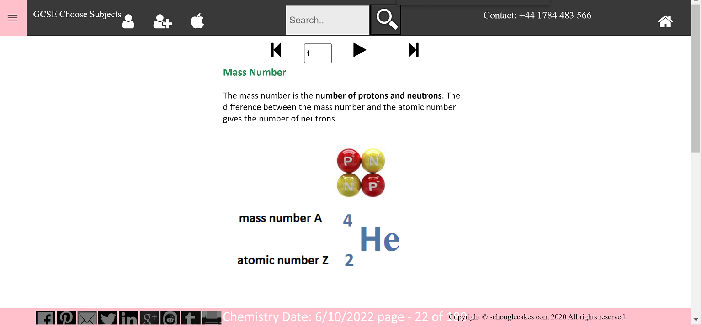
Task: Click GCSE Choose Subjects menu
Action: tap(77, 14)
